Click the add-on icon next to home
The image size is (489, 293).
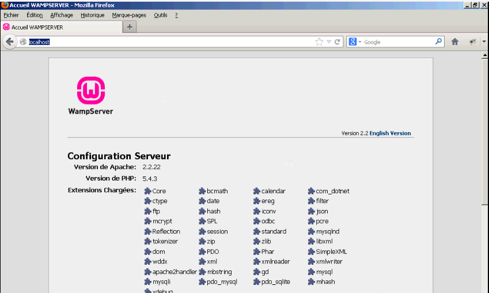tap(473, 42)
